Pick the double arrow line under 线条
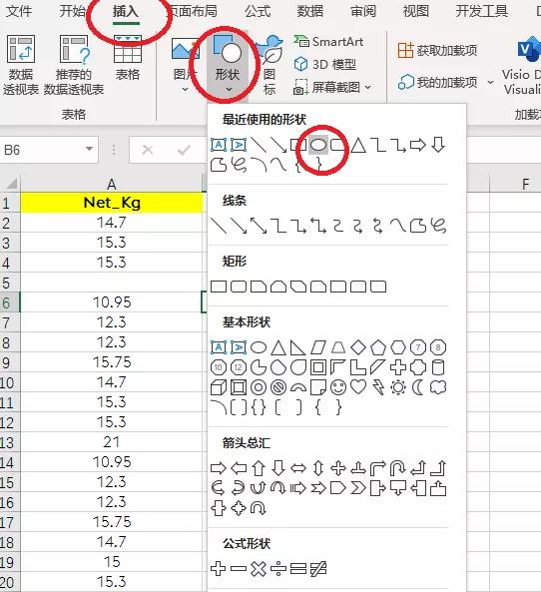 259,226
